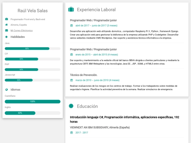Click the Inglés 60% language bar

click(x=33, y=113)
